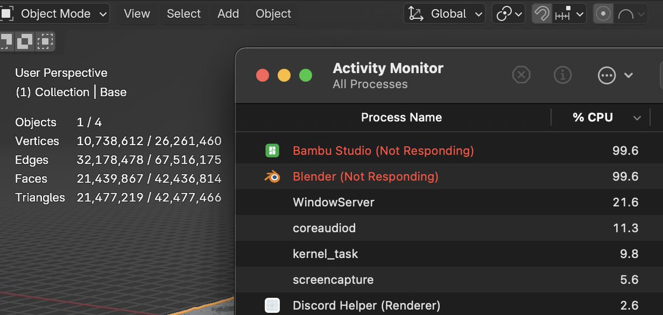Click the Objects 1 / 4 statistic

(59, 122)
